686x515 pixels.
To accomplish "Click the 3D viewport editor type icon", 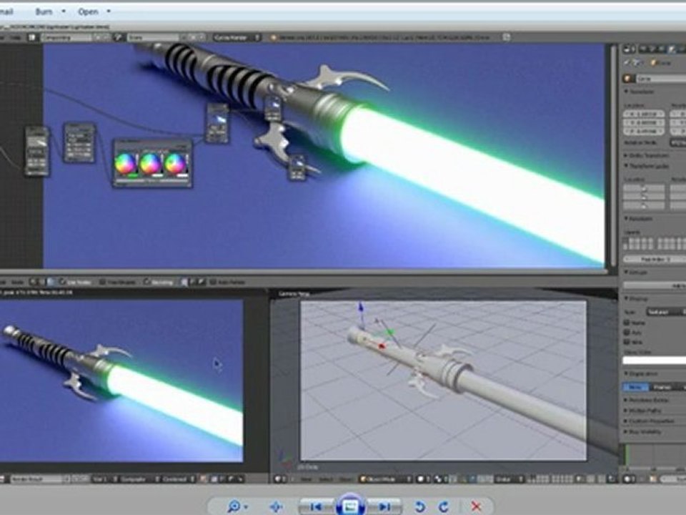I will point(280,479).
